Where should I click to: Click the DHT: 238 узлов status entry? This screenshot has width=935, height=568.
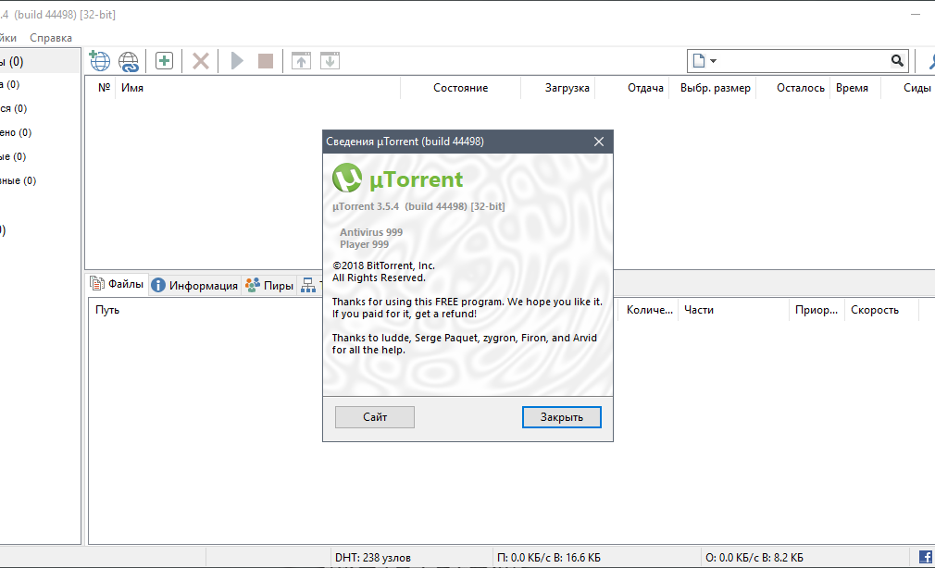pos(373,558)
